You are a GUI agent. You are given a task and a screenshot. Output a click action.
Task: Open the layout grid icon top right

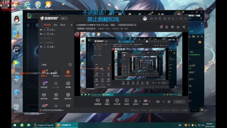pyautogui.click(x=173, y=27)
